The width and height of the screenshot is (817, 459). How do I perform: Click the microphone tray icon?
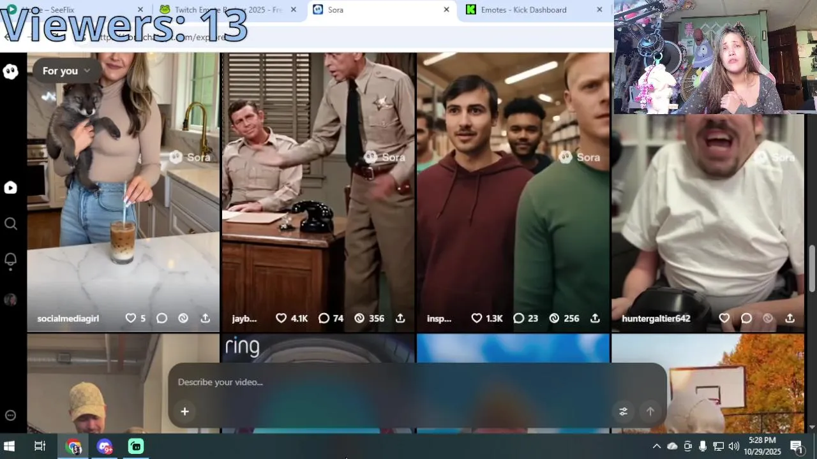coord(703,446)
